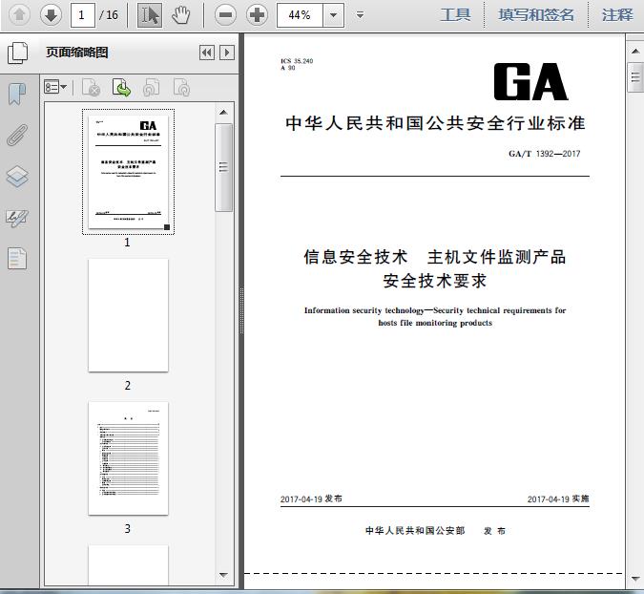Select the partially shown page 4 thumbnail

click(128, 564)
